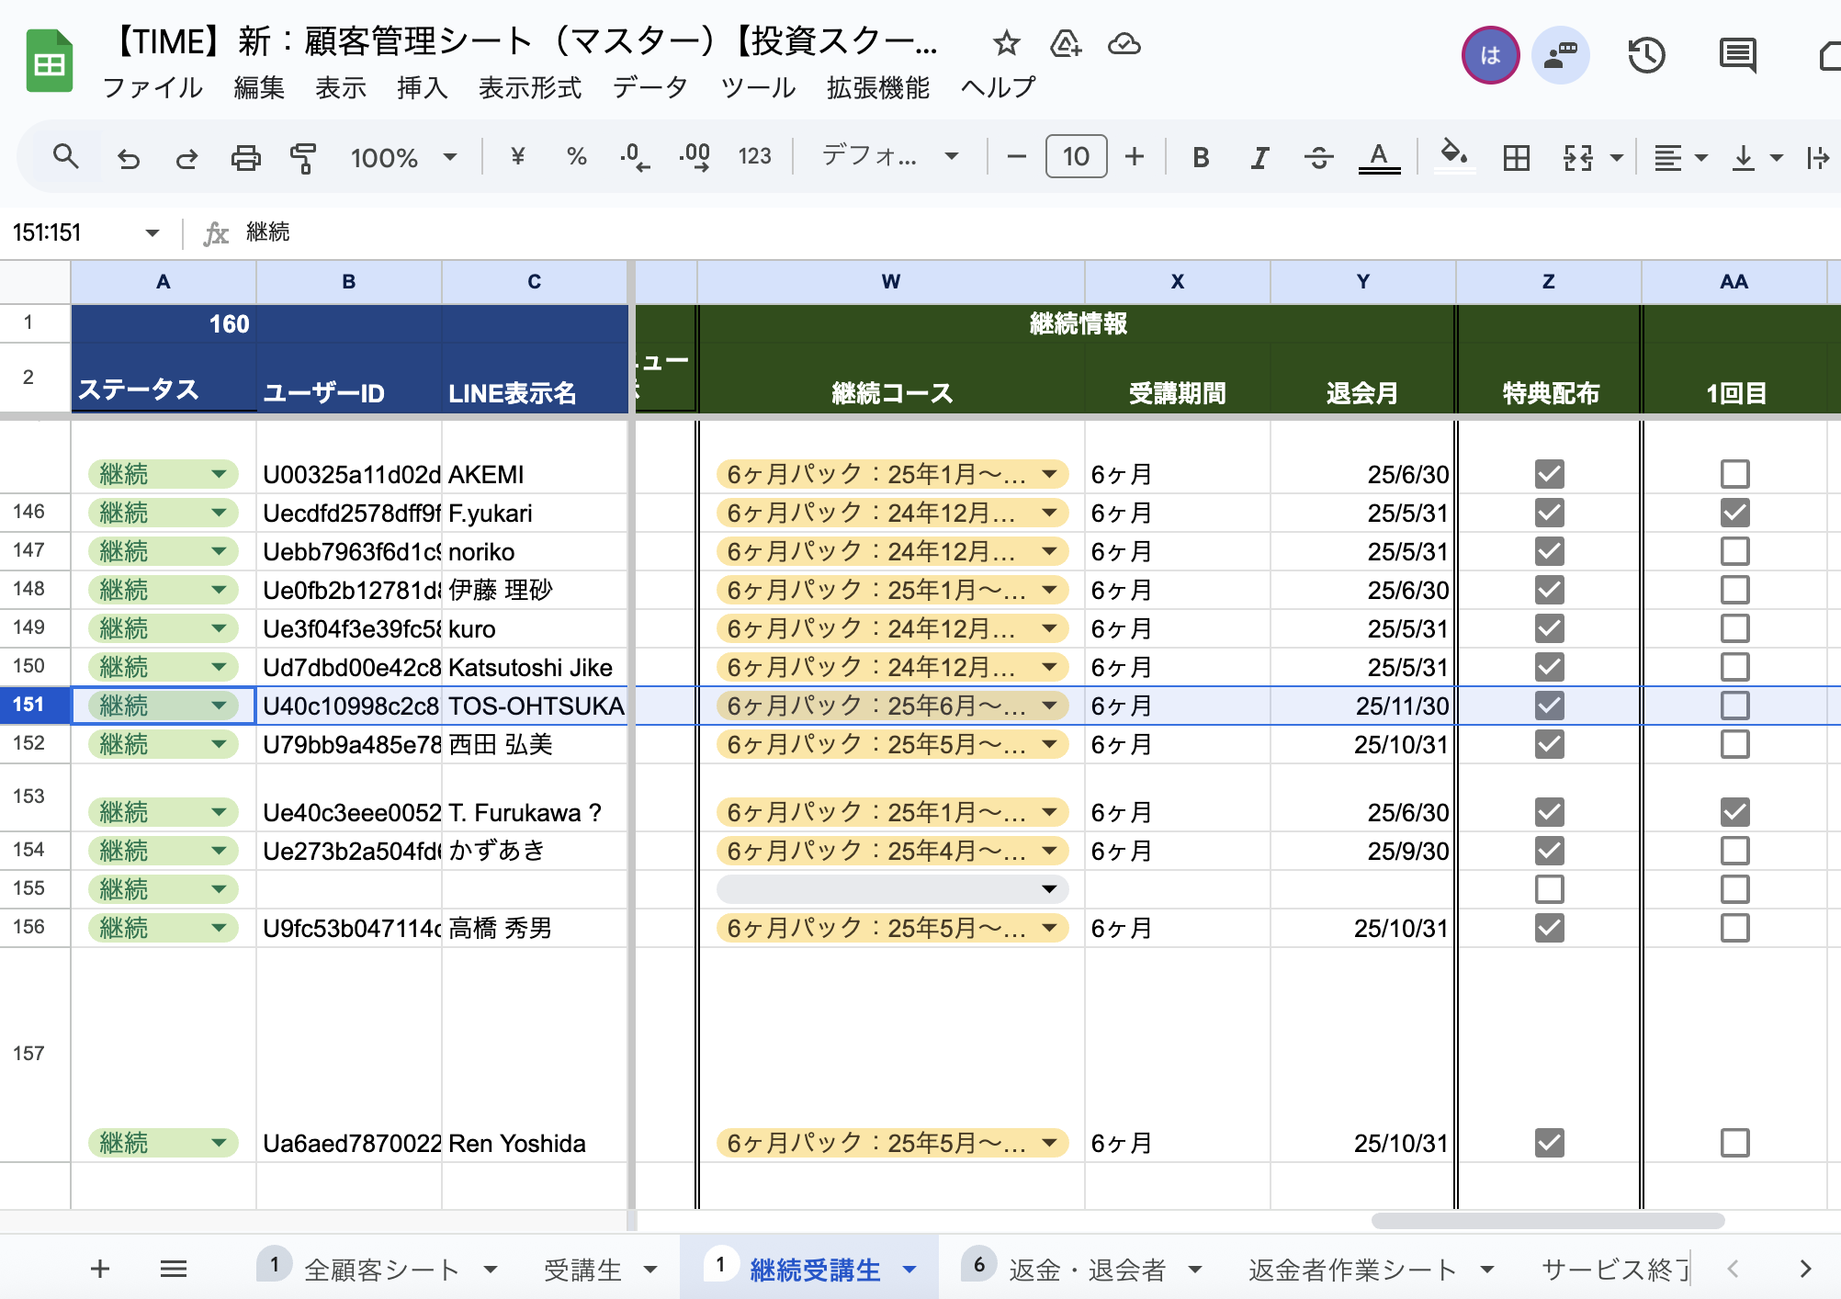Star this spreadsheet
1841x1299 pixels.
point(1006,43)
